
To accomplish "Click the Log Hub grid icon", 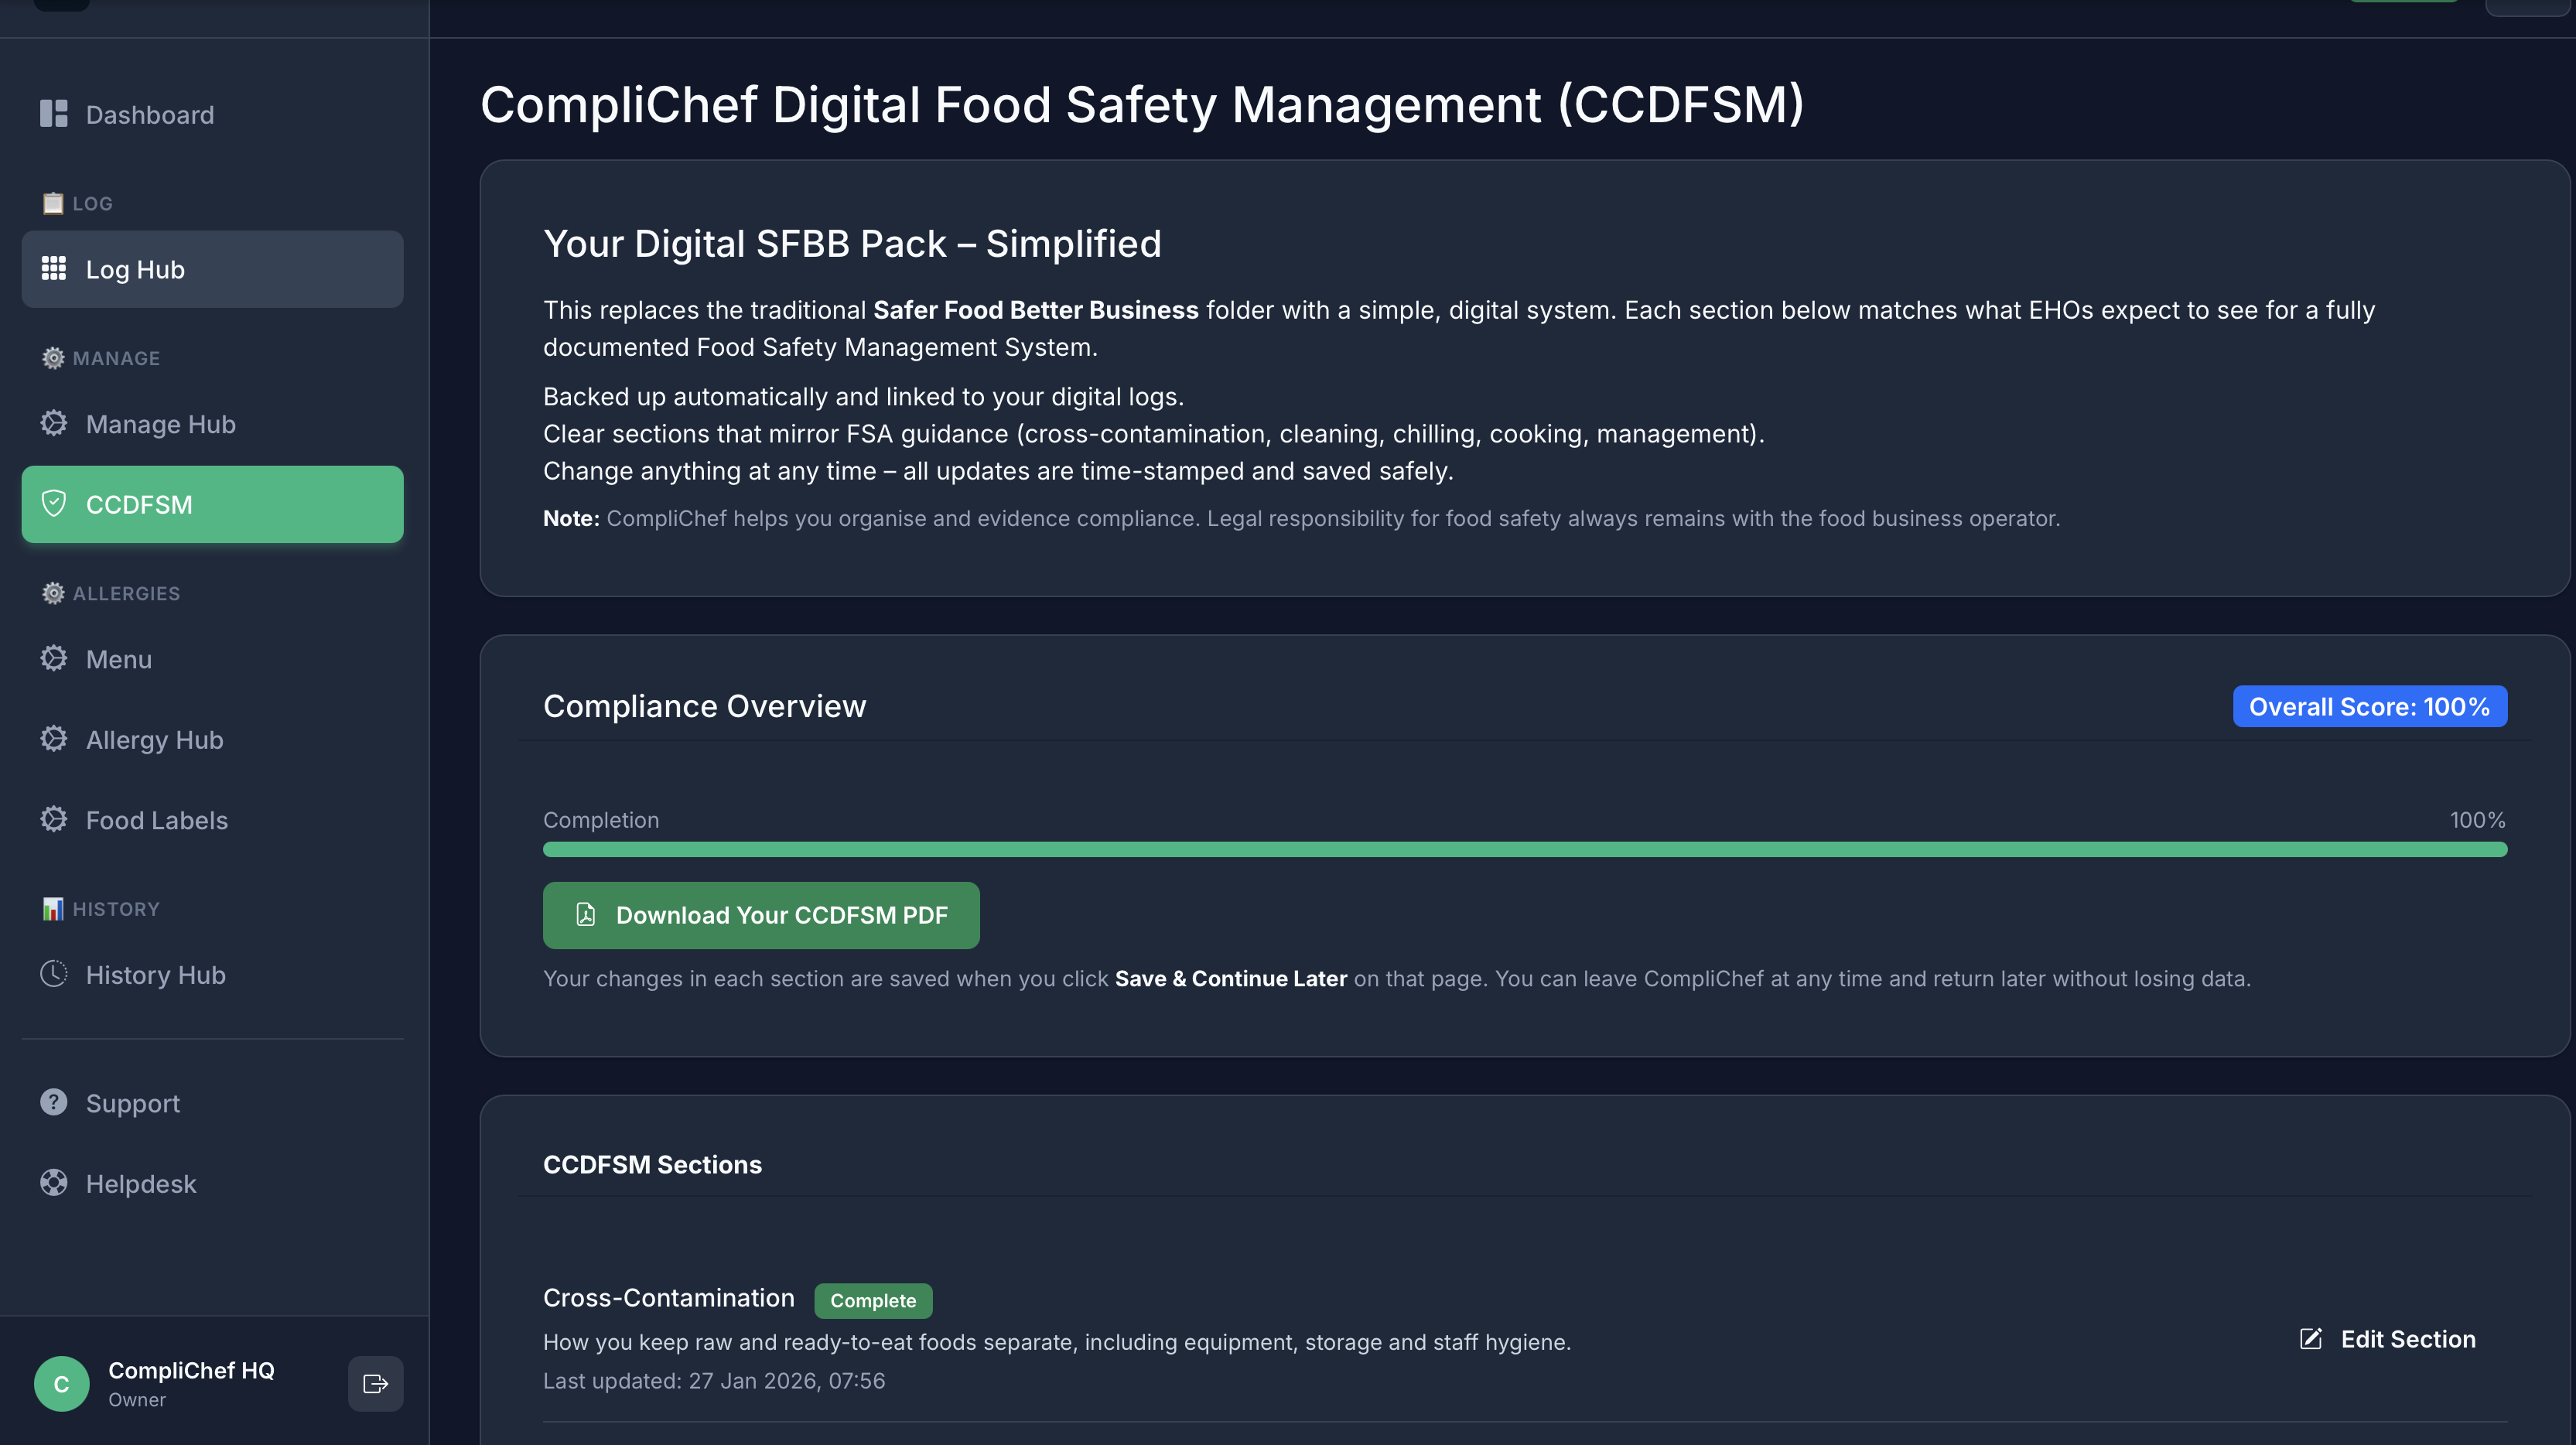I will 54,268.
